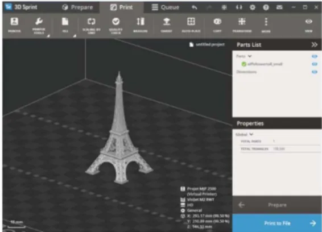Click the split arrows icon in title bar
322x232 pixels.
239,7
